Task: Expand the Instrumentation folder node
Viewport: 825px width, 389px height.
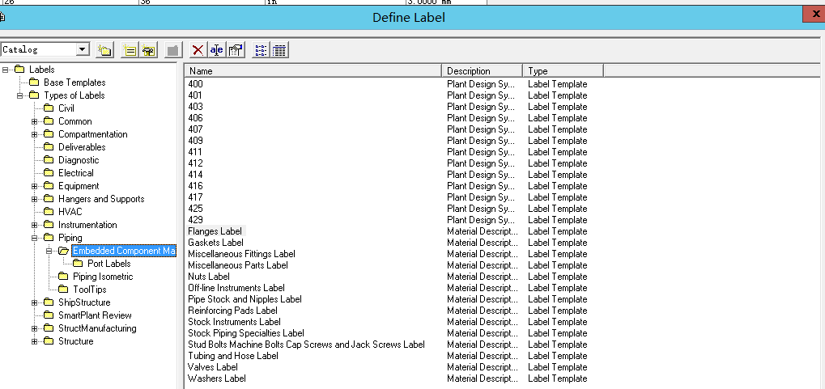Action: pos(35,225)
